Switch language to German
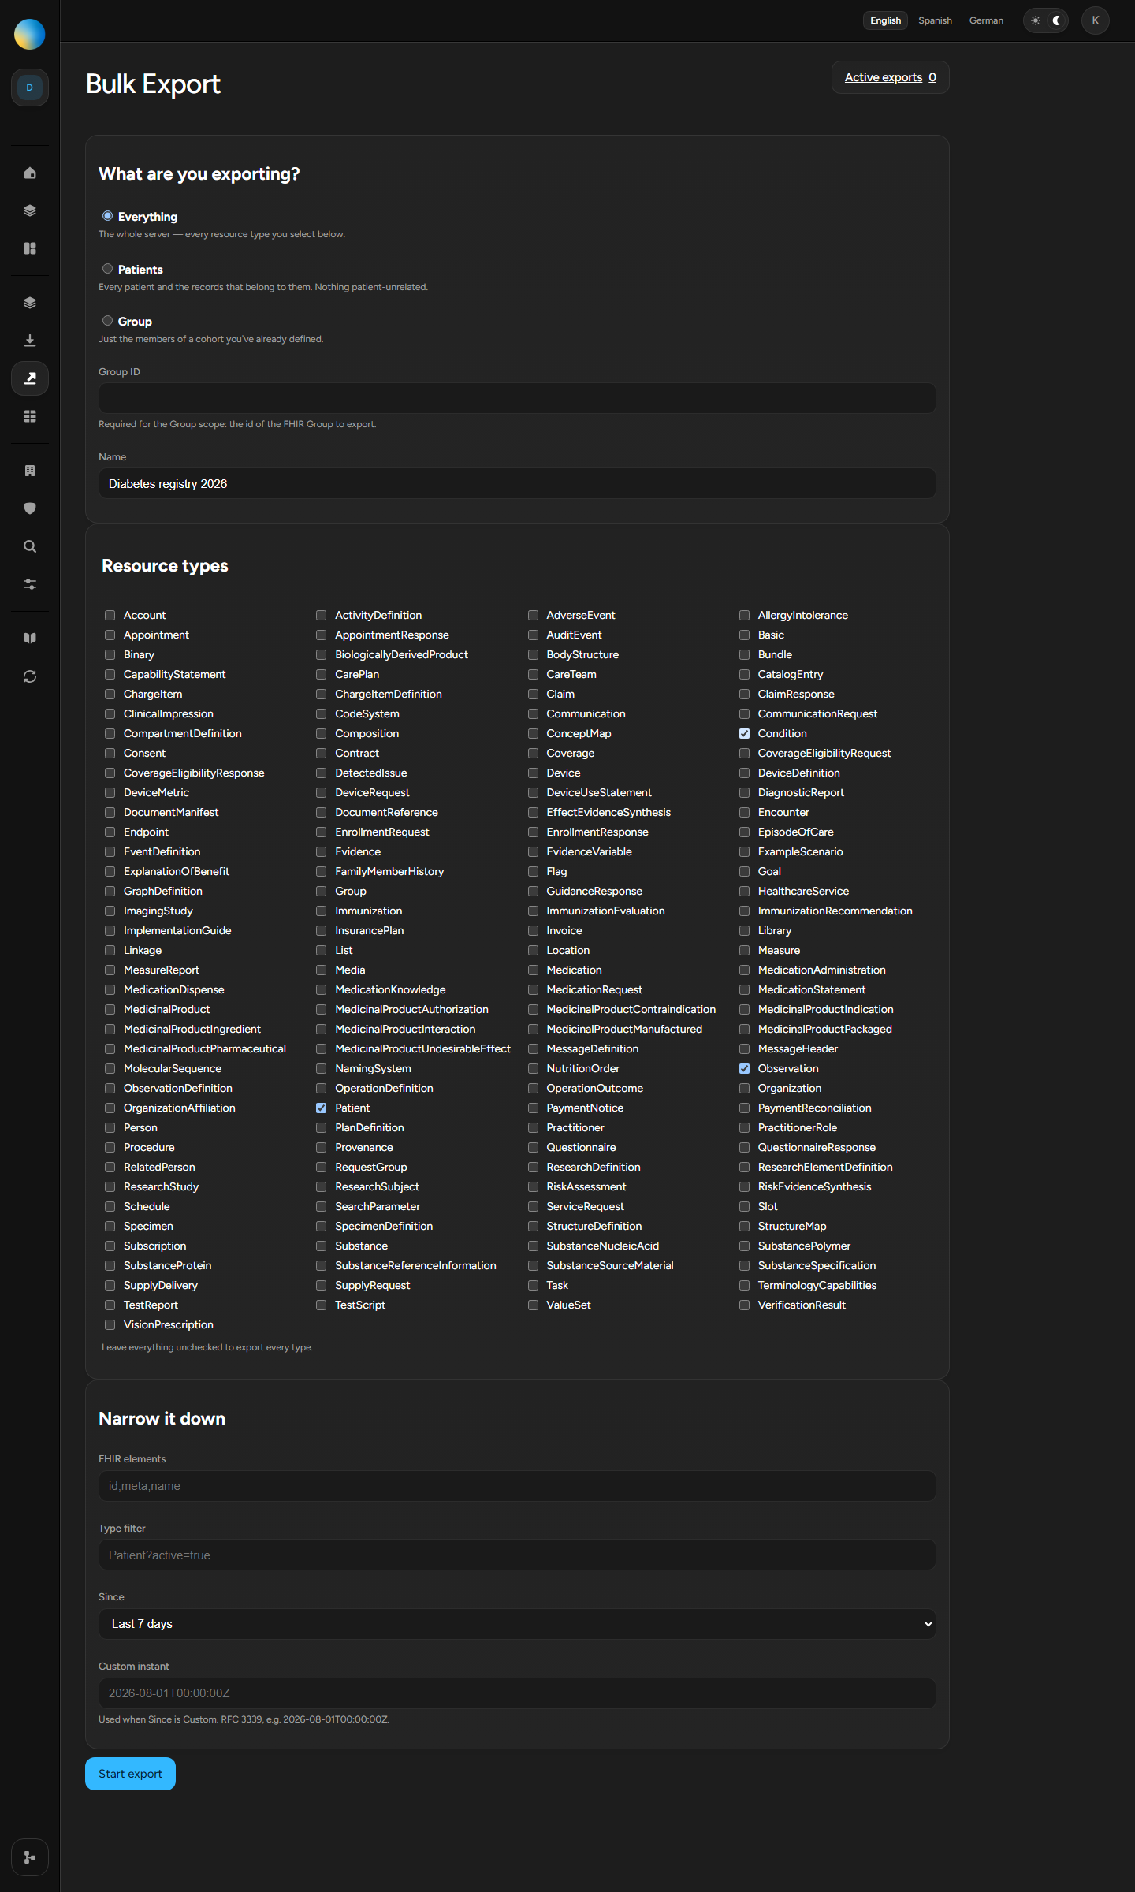This screenshot has height=1892, width=1135. [x=986, y=20]
